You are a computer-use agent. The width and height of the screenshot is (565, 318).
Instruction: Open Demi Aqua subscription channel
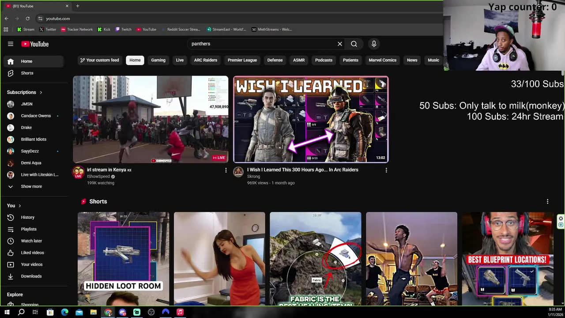click(34, 163)
